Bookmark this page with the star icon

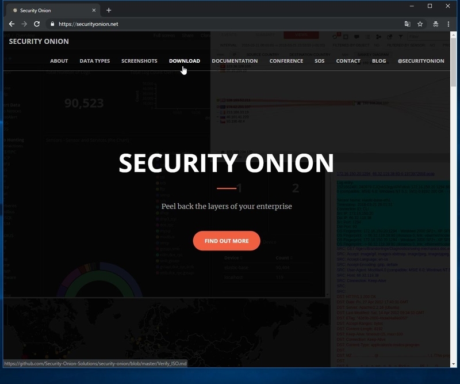coord(420,24)
